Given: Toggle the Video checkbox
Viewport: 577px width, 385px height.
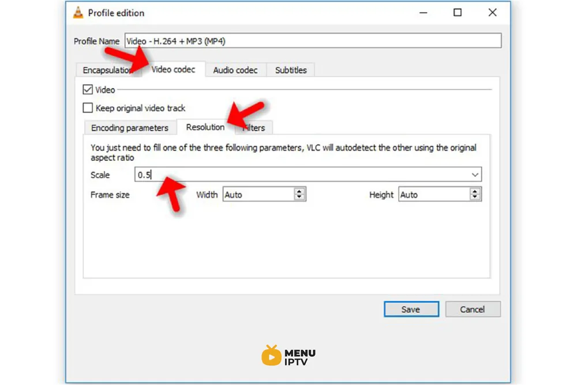Looking at the screenshot, I should 88,89.
